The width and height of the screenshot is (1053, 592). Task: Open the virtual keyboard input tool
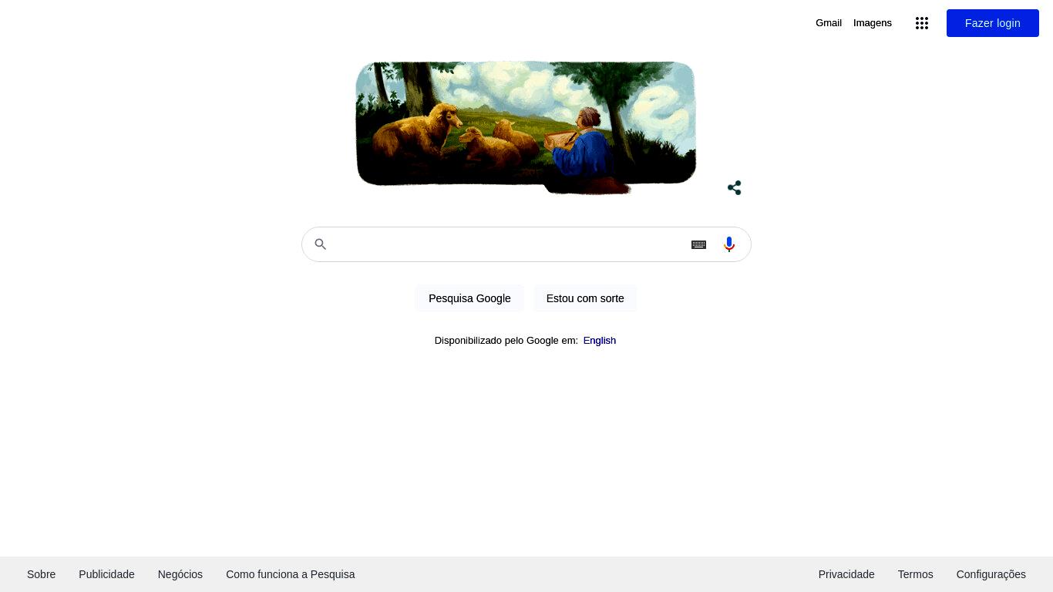click(x=698, y=244)
